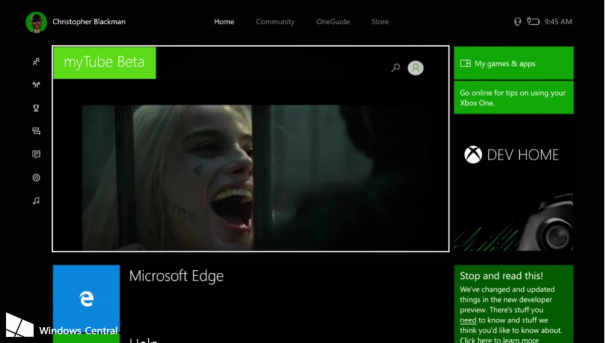605x343 pixels.
Task: Open the music note icon in sidebar
Action: click(x=36, y=201)
